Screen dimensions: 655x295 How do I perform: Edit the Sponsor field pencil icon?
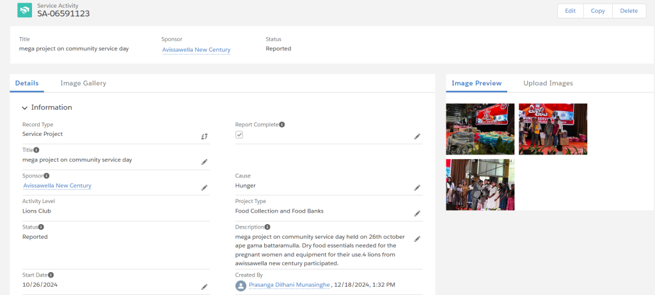(204, 188)
